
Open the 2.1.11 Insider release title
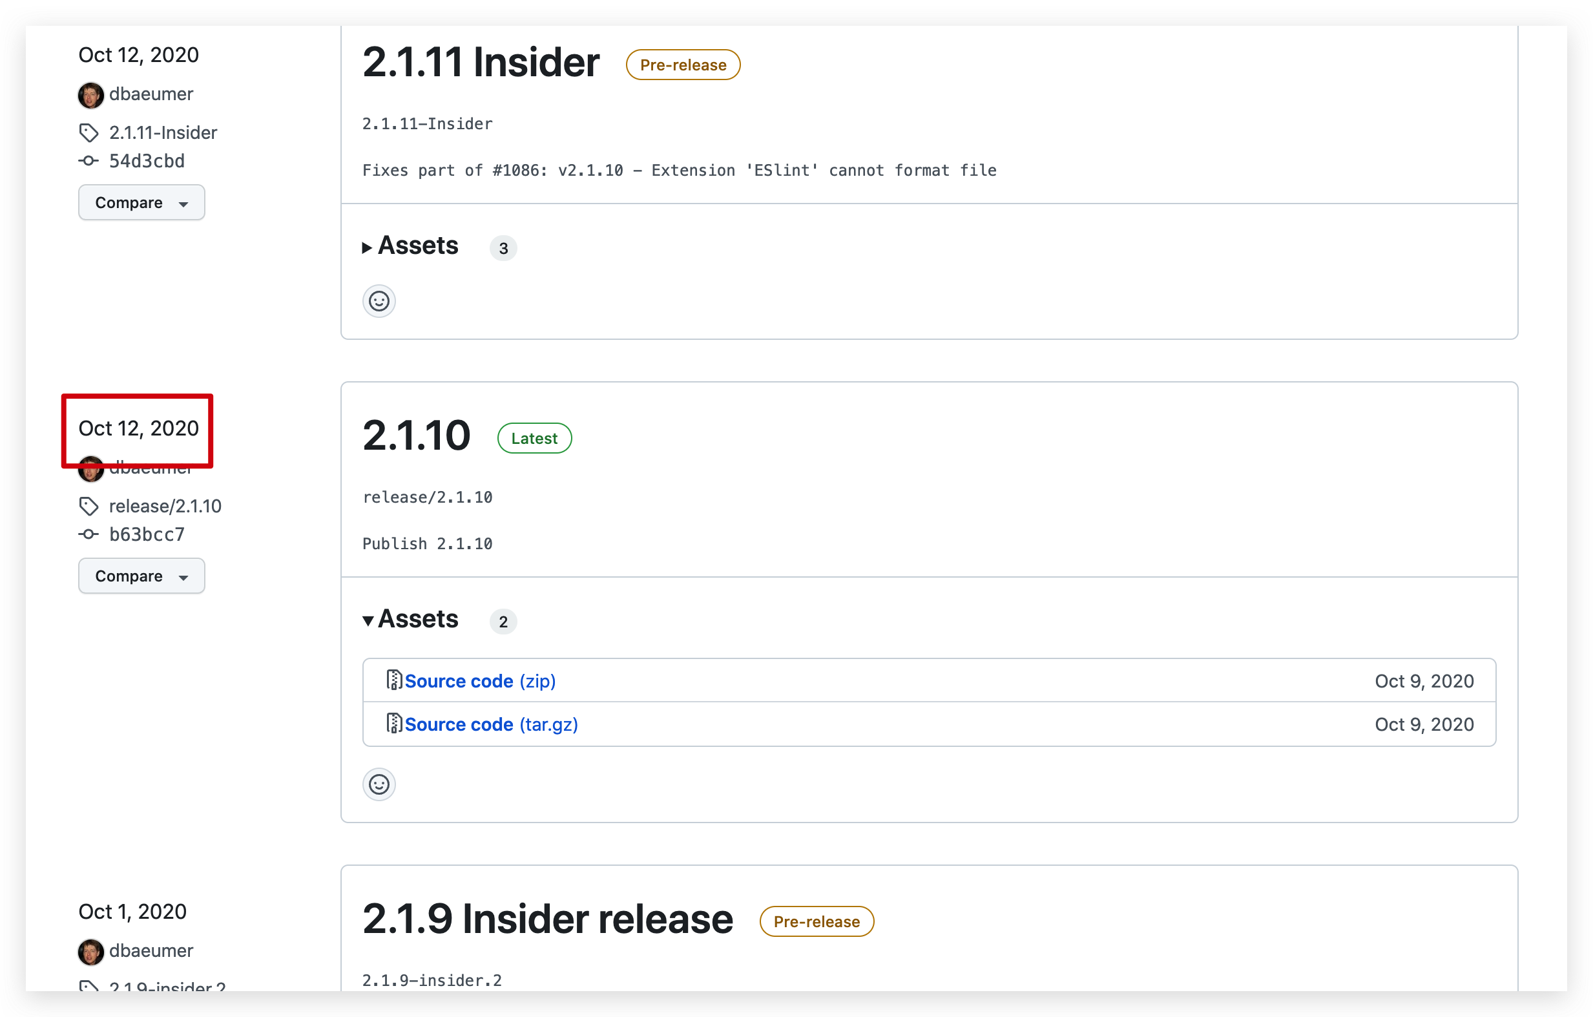tap(481, 63)
